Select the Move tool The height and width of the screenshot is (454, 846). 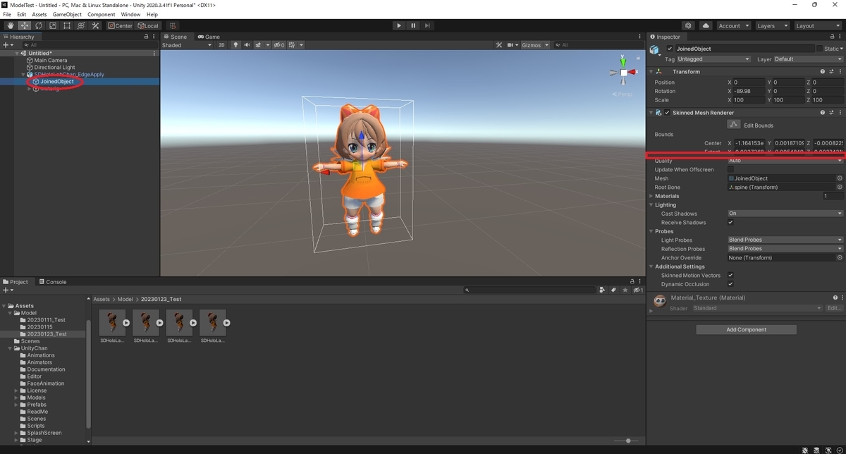click(x=25, y=25)
